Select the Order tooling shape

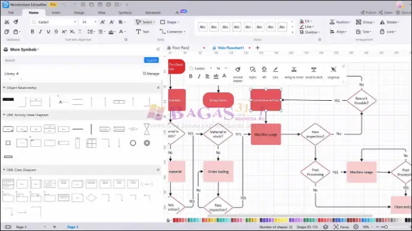point(218,171)
